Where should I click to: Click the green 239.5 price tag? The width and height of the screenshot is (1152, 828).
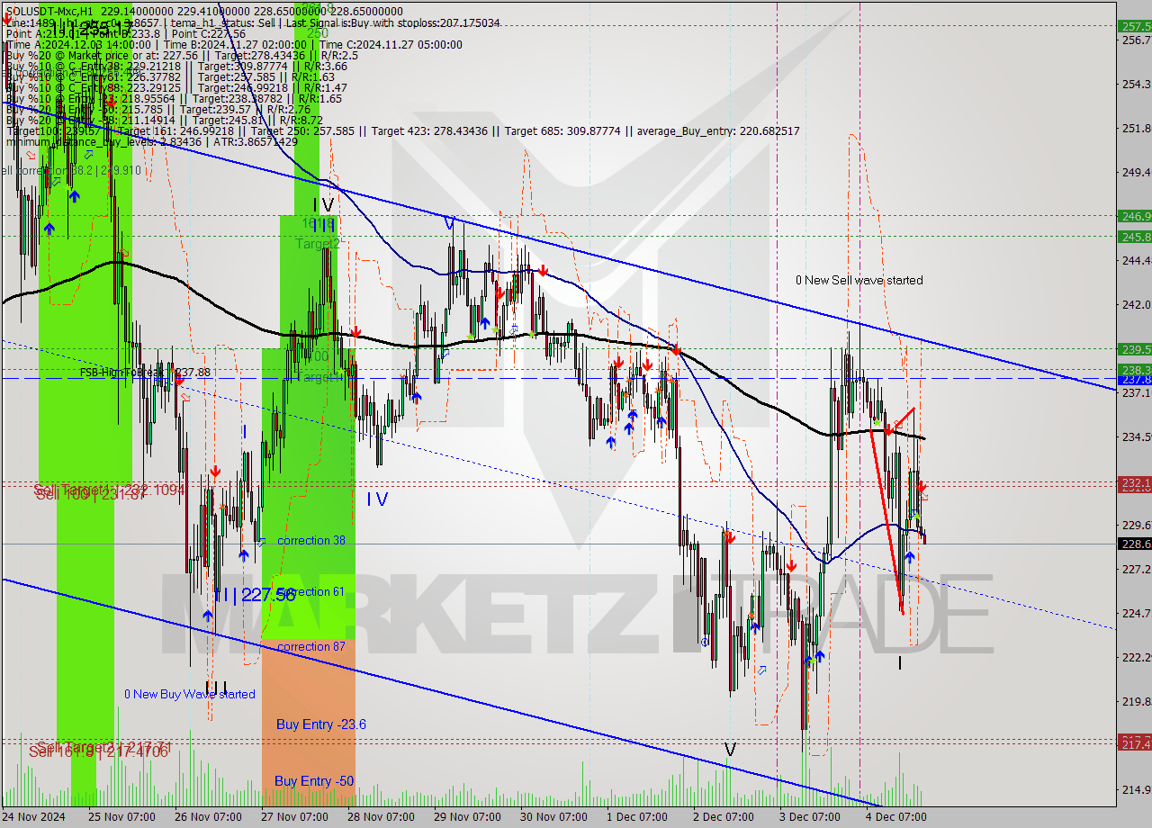click(x=1135, y=349)
